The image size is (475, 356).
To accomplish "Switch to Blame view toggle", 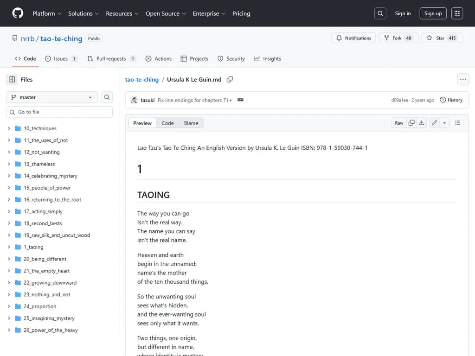I will [191, 123].
